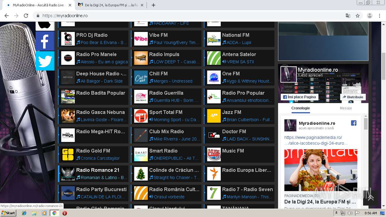The image size is (386, 217).
Task: Click the Myradioonline.ro page name in widget header
Action: pyautogui.click(x=318, y=70)
